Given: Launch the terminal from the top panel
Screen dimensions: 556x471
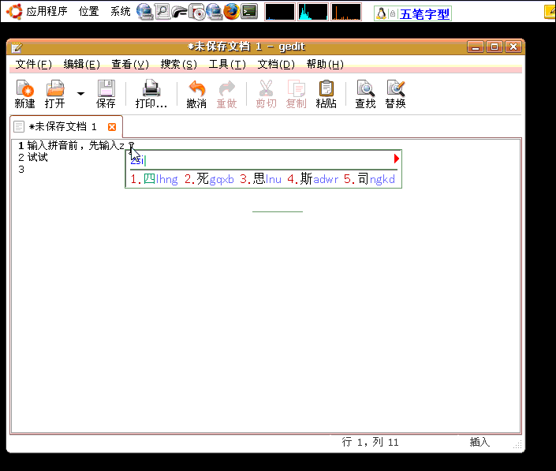Looking at the screenshot, I should click(250, 11).
